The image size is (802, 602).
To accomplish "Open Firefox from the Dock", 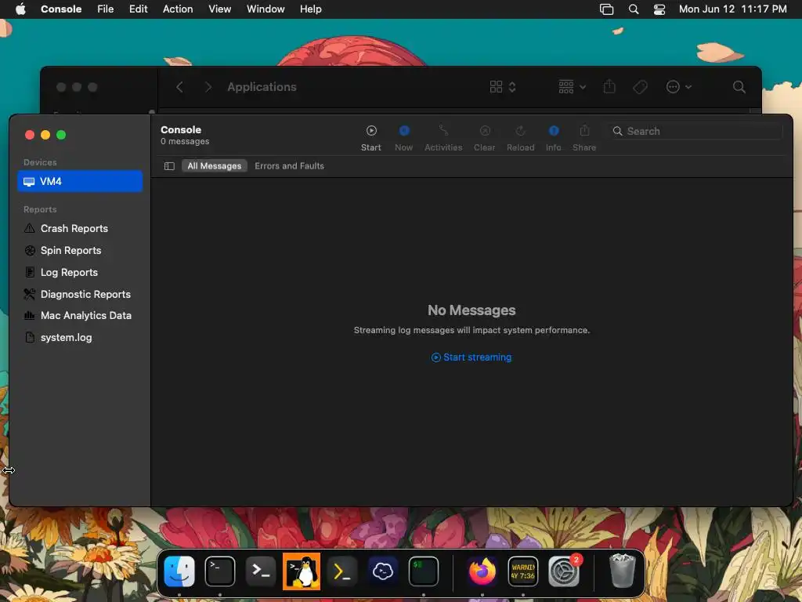I will point(482,571).
